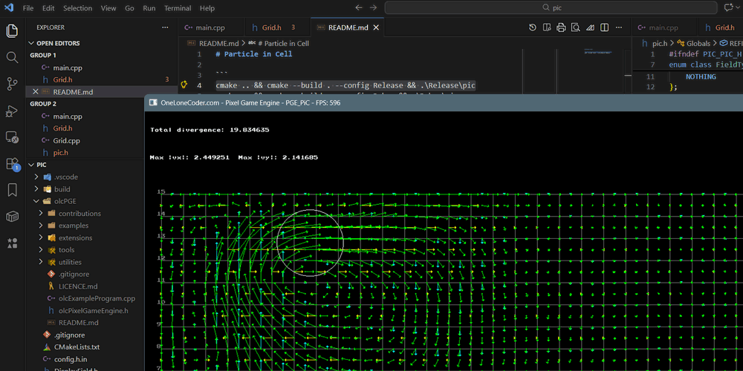Click the Remote Explorer icon

tap(12, 137)
